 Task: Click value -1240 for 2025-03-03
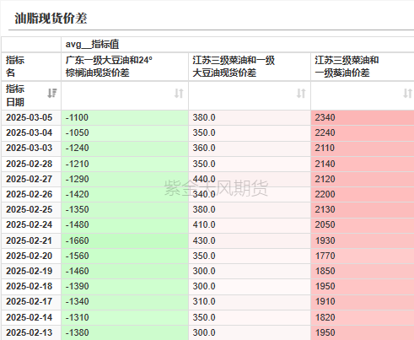pos(77,148)
